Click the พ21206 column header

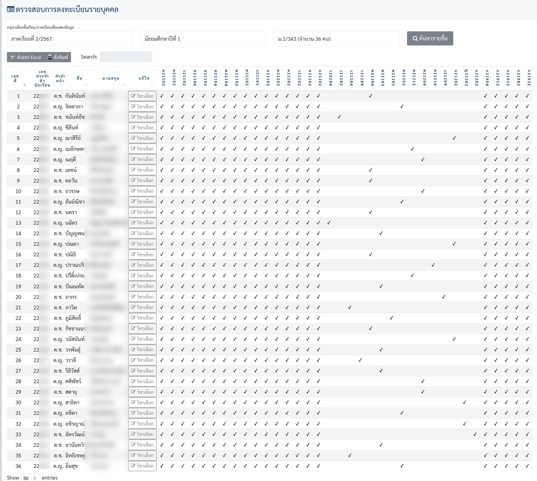point(372,78)
